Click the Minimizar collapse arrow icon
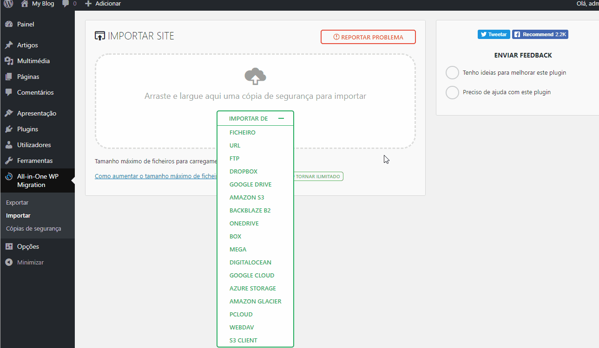The image size is (599, 348). (9, 262)
